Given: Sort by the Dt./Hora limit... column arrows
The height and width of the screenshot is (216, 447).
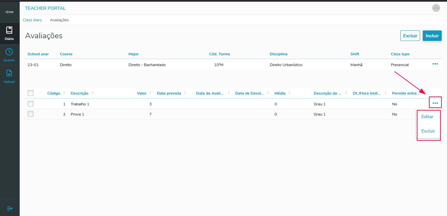Looking at the screenshot, I should tap(385, 93).
